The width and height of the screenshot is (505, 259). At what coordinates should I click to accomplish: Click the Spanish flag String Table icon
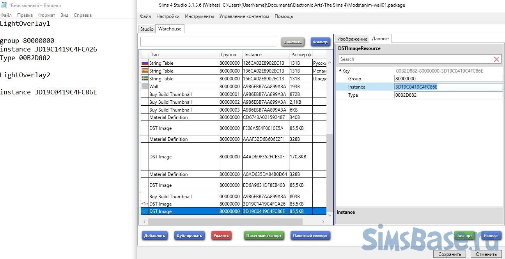click(x=145, y=71)
